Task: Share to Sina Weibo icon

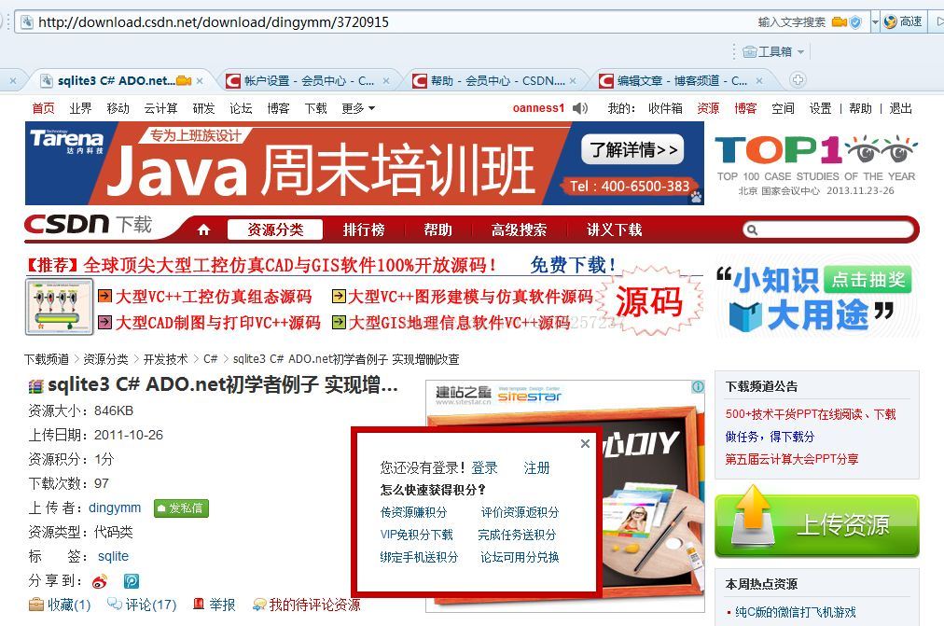Action: click(x=99, y=581)
